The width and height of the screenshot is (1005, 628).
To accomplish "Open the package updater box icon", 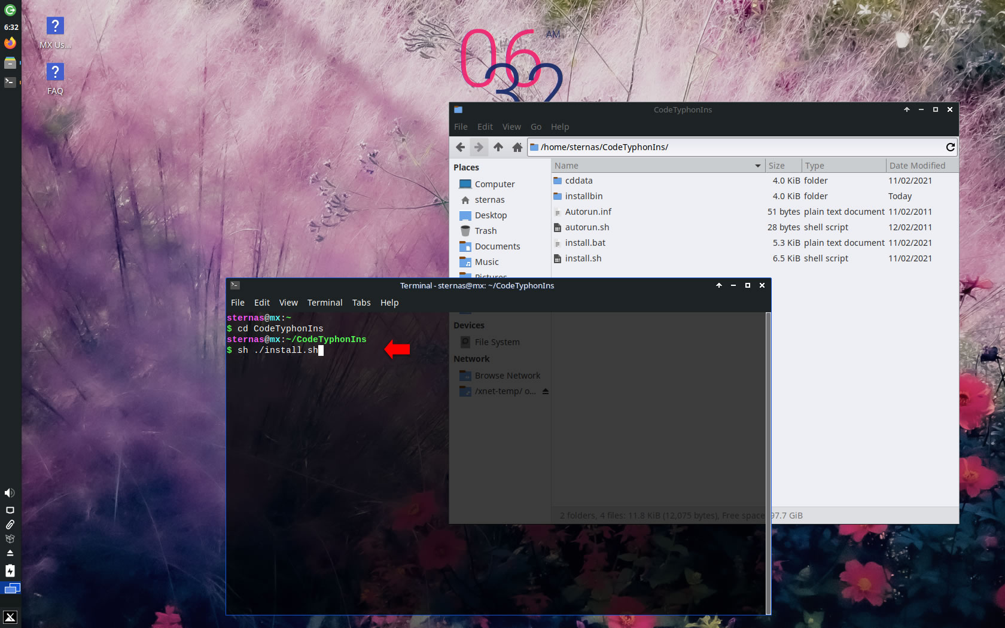I will click(10, 539).
